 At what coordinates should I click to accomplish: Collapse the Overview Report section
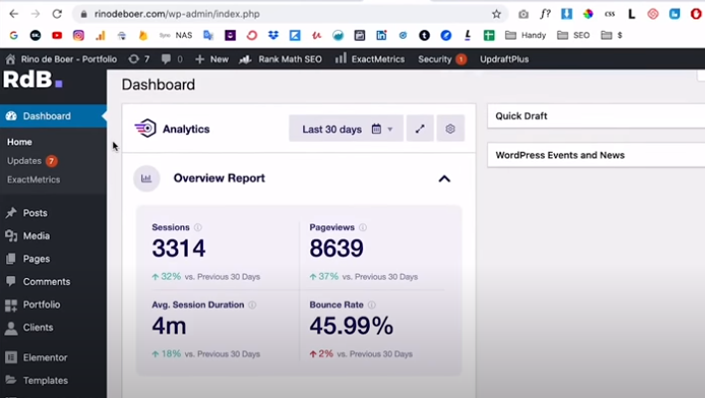tap(444, 179)
